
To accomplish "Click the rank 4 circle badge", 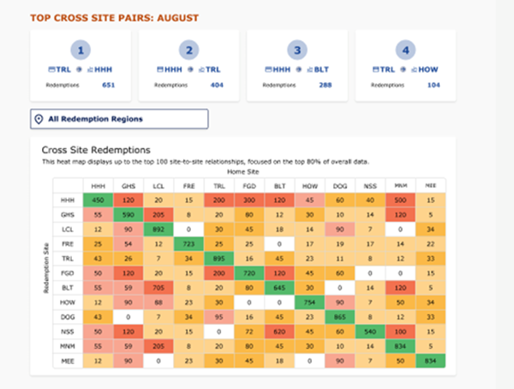I will point(405,50).
